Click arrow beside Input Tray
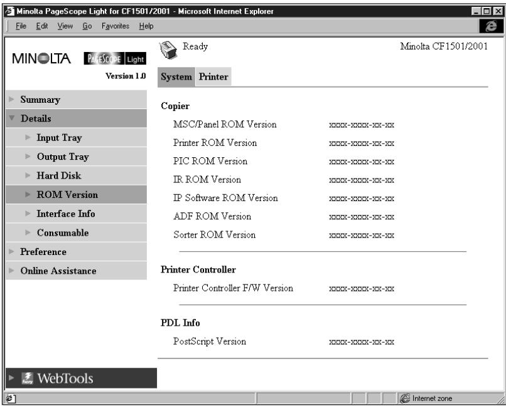506x406 pixels. 28,137
